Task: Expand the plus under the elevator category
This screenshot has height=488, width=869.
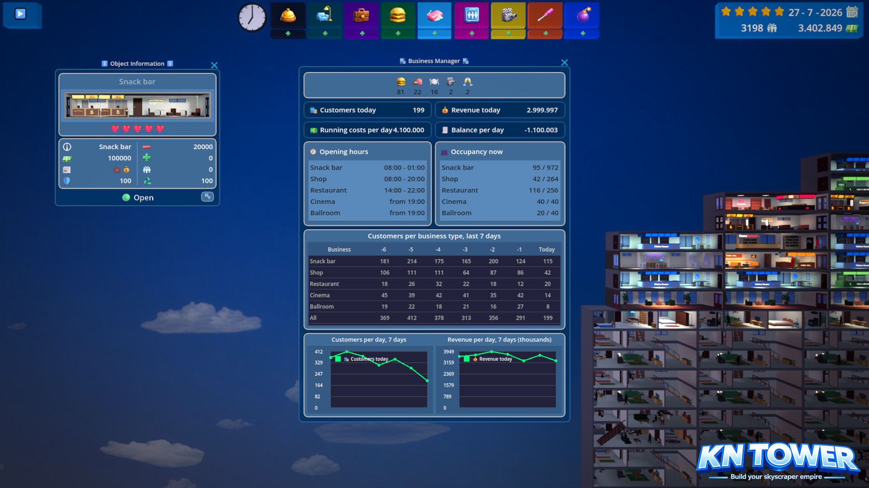Action: (x=472, y=34)
